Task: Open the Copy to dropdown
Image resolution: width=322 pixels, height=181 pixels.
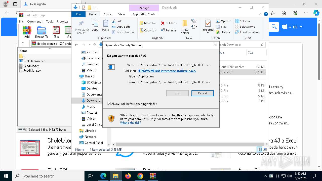Action: pos(148,30)
